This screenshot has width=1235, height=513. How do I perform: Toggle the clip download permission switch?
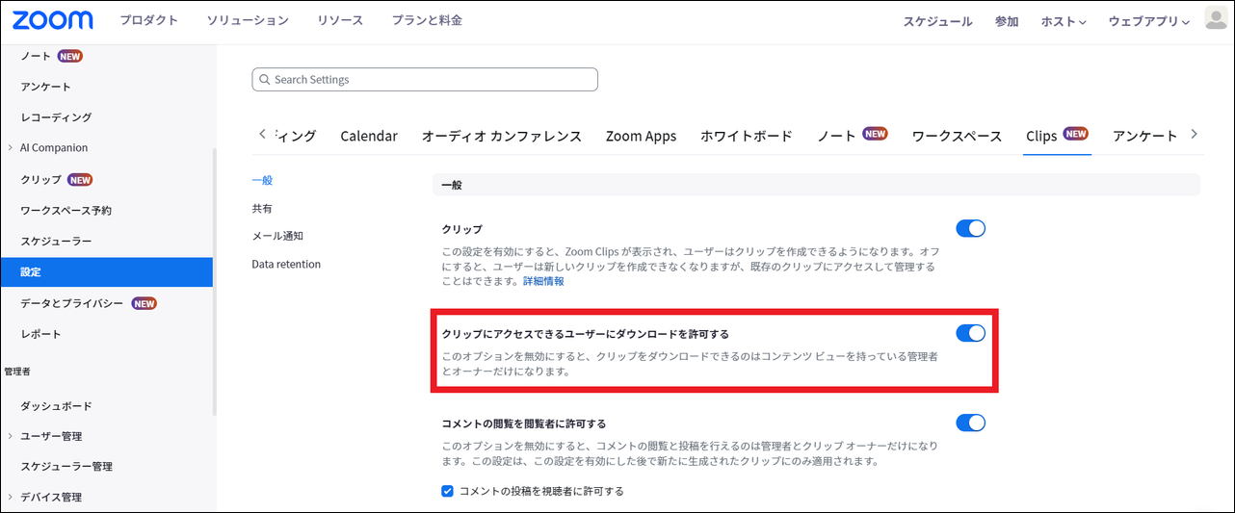970,333
